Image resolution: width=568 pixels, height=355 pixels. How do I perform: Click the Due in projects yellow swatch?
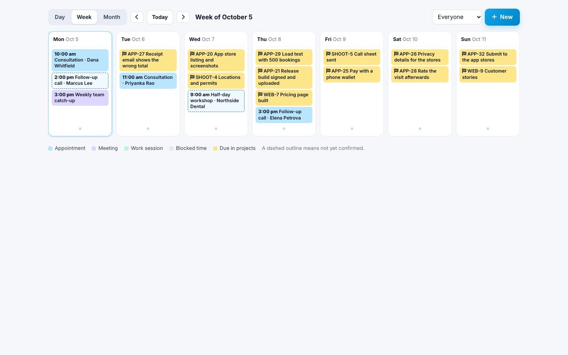[x=215, y=148]
